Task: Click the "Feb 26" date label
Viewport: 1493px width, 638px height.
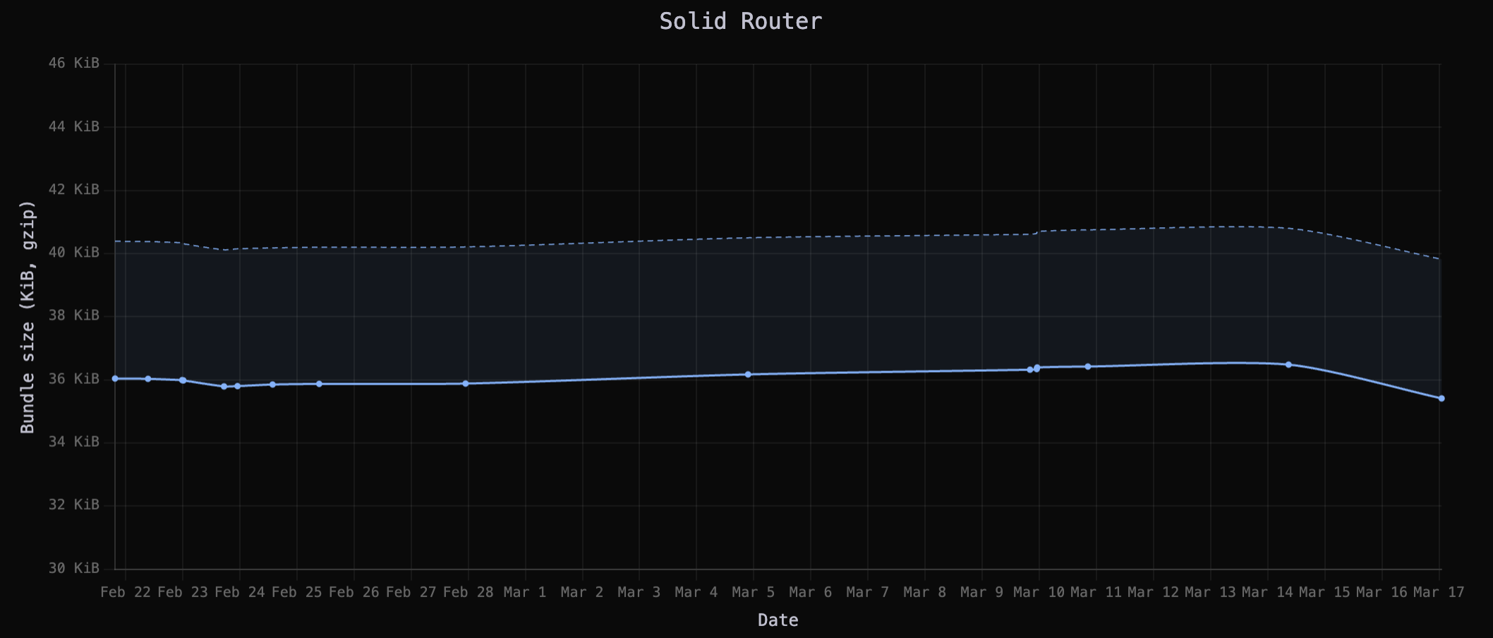Action: (354, 592)
